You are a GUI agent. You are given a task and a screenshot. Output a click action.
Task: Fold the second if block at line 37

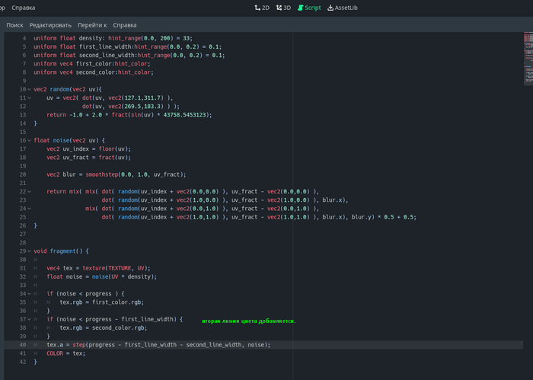[x=29, y=319]
